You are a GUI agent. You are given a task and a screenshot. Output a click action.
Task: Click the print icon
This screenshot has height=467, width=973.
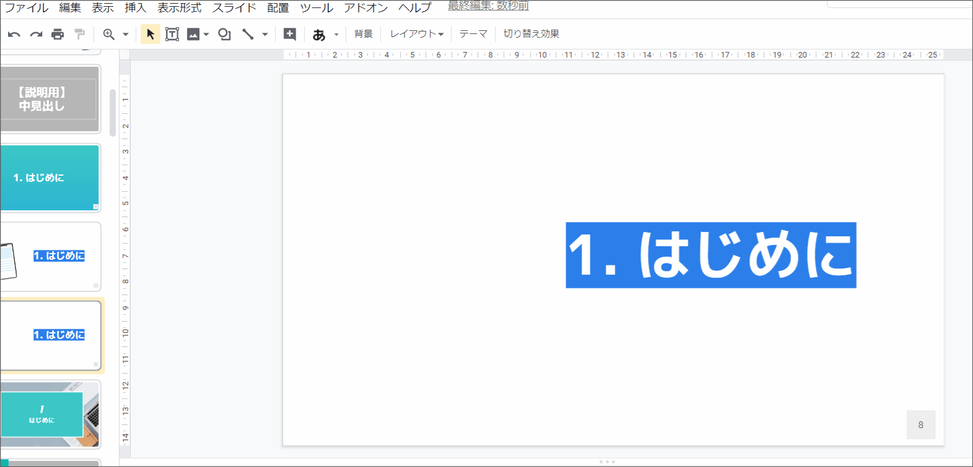pyautogui.click(x=58, y=34)
